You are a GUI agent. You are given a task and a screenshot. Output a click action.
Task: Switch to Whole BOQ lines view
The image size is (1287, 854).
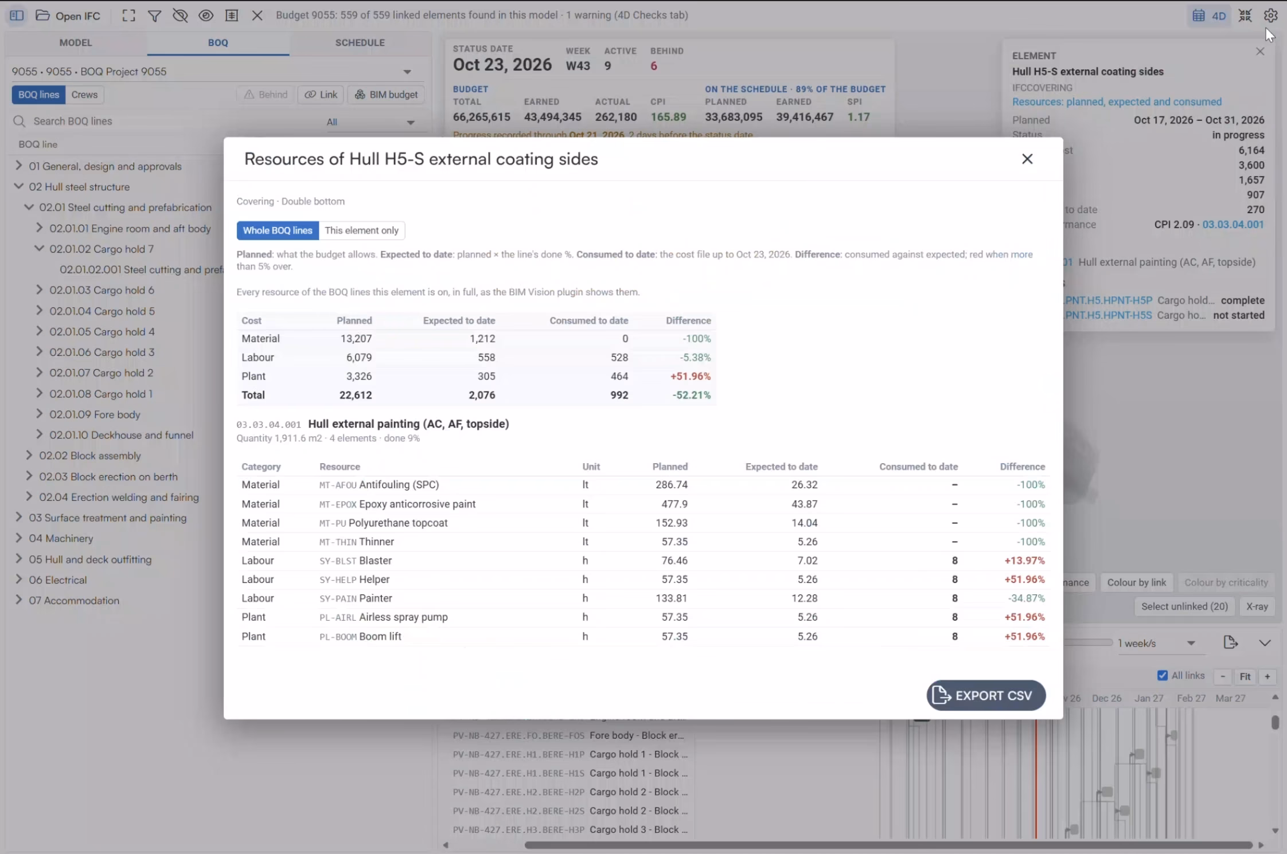point(278,230)
